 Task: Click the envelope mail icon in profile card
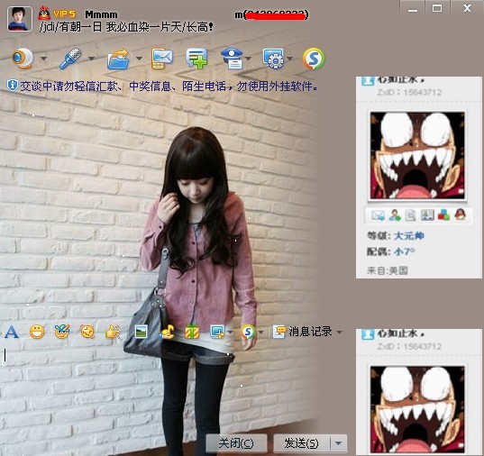click(x=378, y=215)
